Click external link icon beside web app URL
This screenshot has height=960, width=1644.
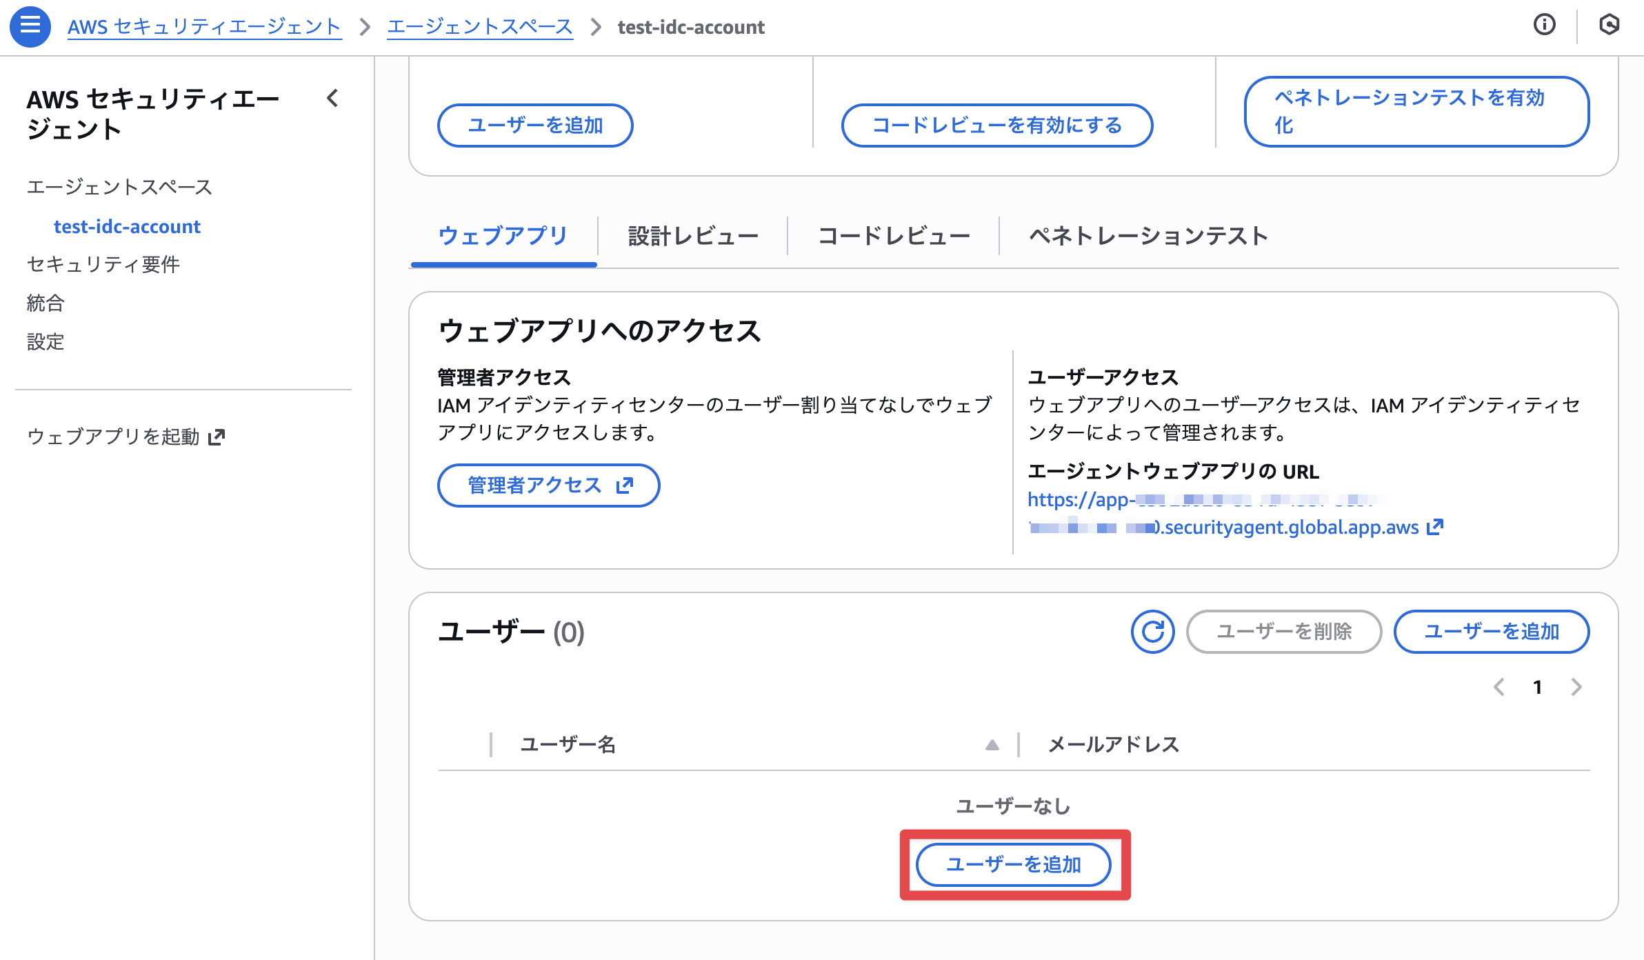[1435, 527]
